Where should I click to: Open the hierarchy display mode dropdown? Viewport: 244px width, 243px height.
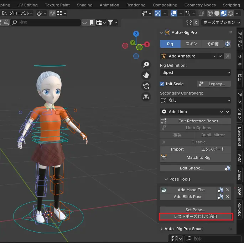(101, 22)
